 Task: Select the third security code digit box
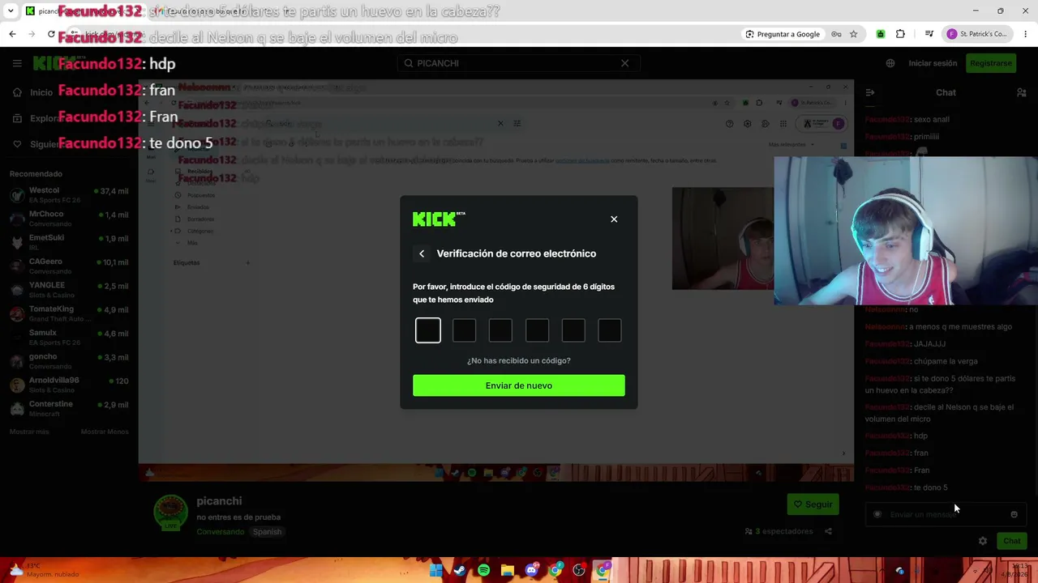[501, 330]
